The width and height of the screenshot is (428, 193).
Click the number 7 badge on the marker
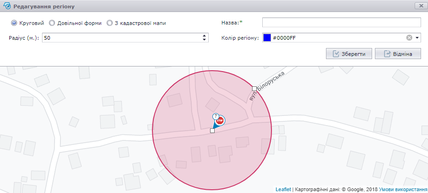click(x=216, y=116)
